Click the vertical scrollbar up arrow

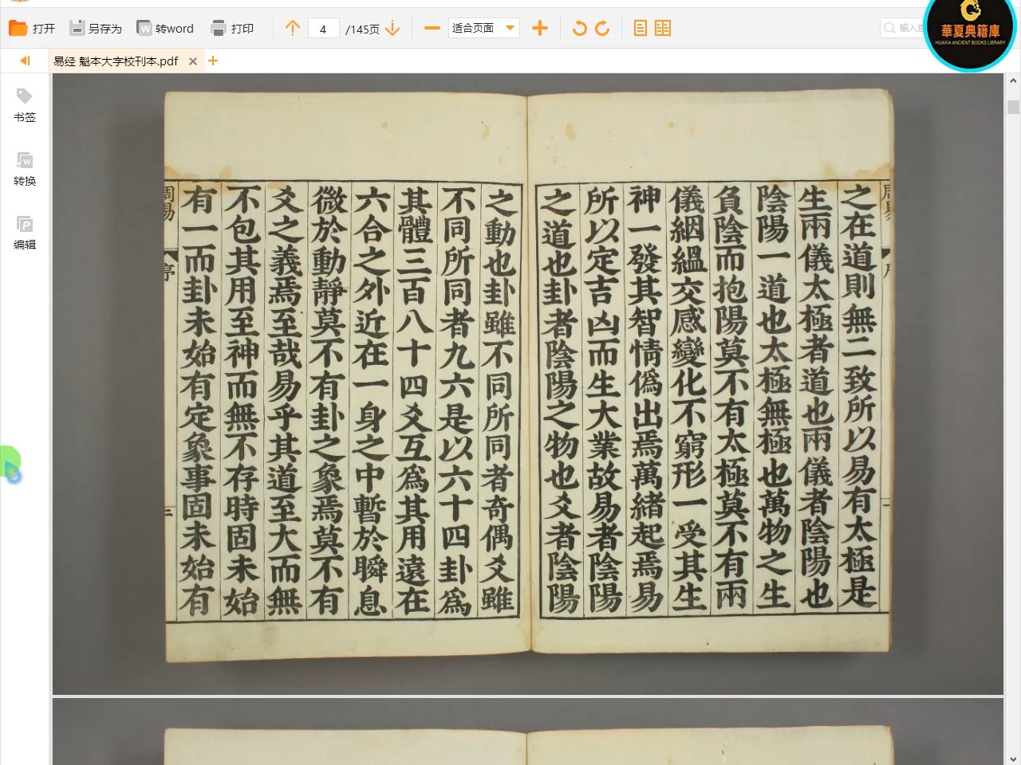click(1013, 80)
